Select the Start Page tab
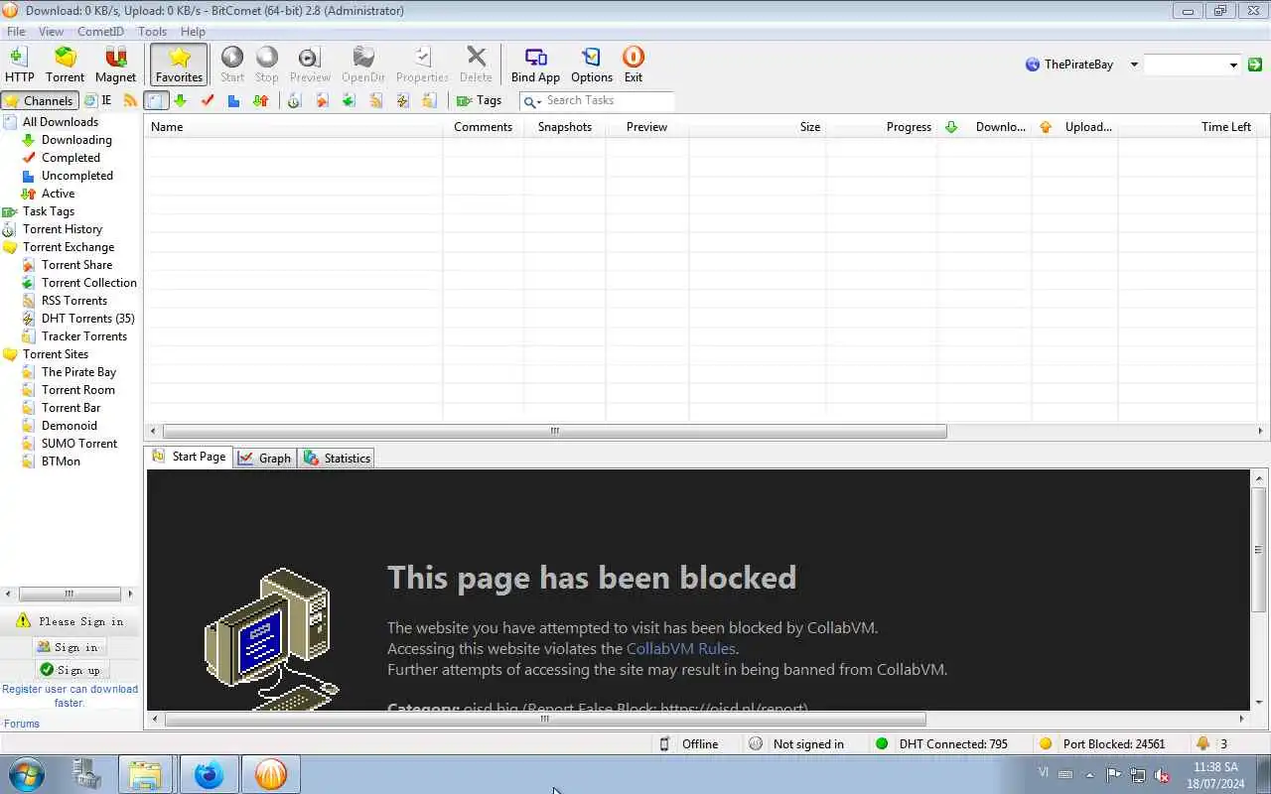 pos(190,457)
